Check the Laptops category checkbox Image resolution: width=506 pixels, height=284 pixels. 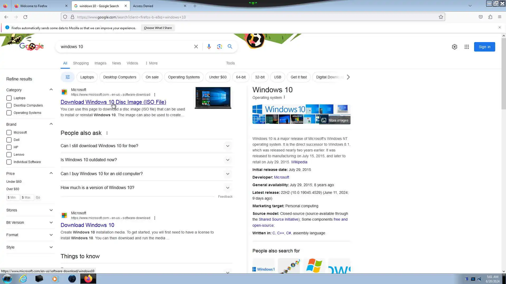coord(9,98)
